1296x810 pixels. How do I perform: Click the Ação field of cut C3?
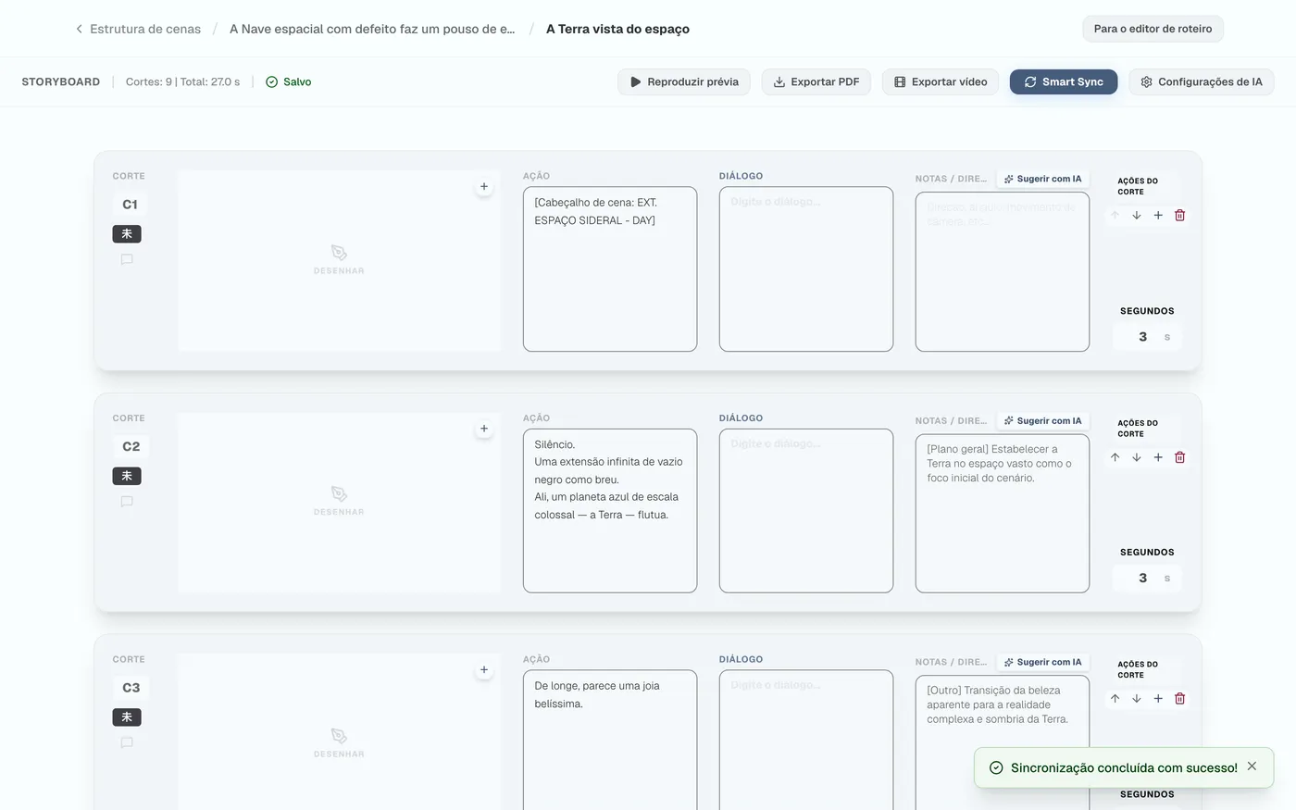[610, 740]
